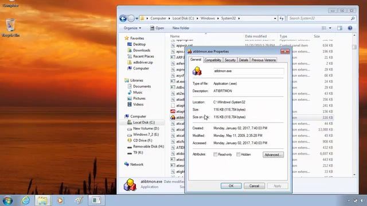Image resolution: width=367 pixels, height=206 pixels.
Task: Click the OK button
Action: pyautogui.click(x=231, y=186)
